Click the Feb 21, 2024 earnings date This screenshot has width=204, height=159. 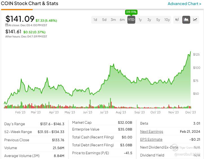(x=190, y=132)
